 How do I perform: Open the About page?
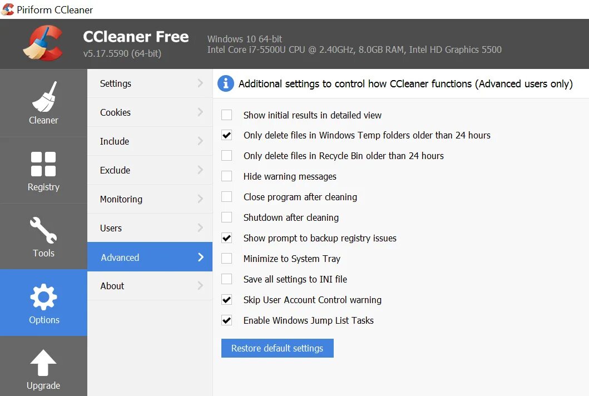[150, 285]
